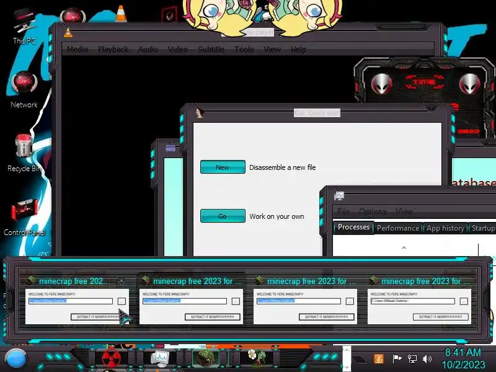496x372 pixels.
Task: Switch to the Performance tab
Action: (398, 228)
